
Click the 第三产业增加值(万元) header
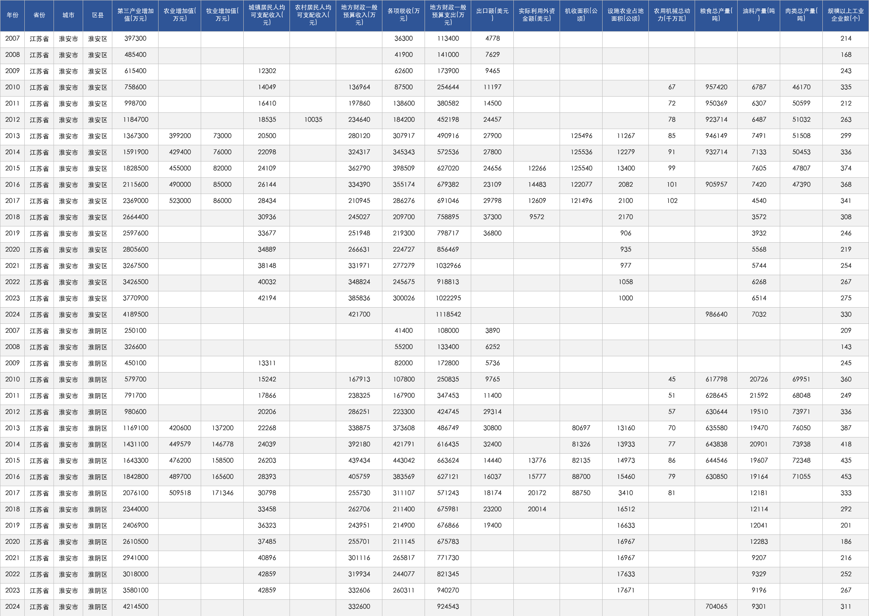click(x=135, y=15)
